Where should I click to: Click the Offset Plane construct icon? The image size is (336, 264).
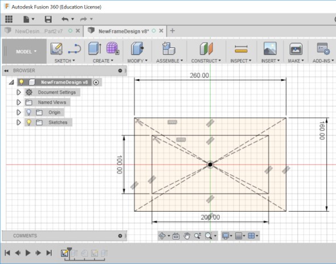pyautogui.click(x=206, y=48)
